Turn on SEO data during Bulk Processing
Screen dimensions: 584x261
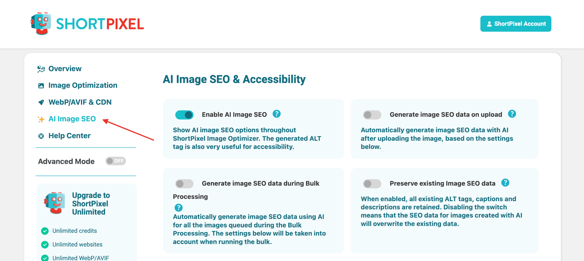coord(184,184)
